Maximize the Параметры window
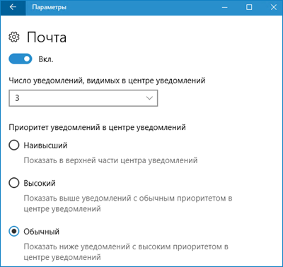The image size is (283, 267). pyautogui.click(x=249, y=7)
